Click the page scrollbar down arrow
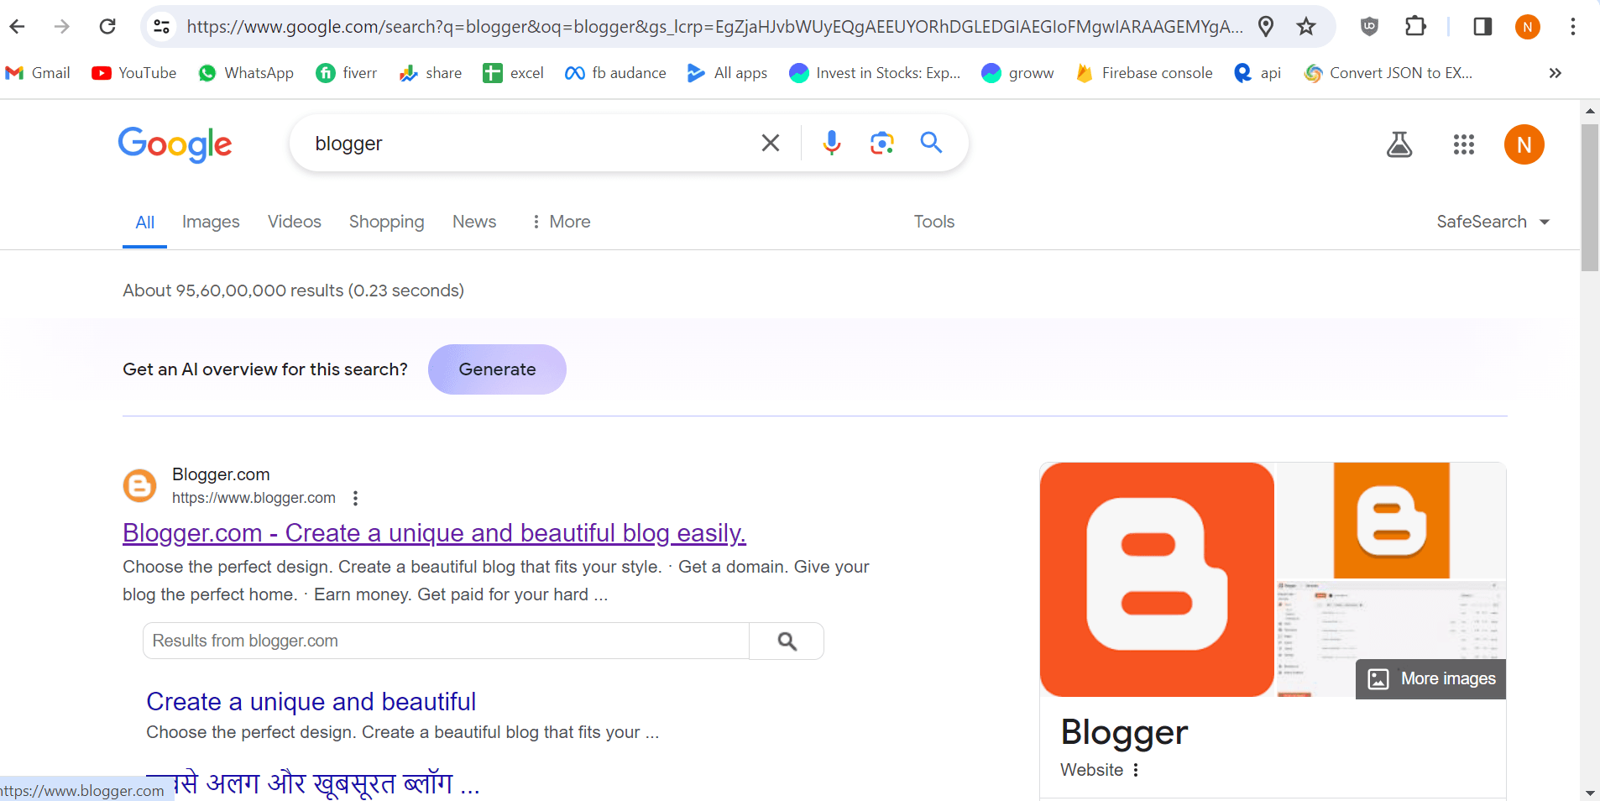This screenshot has width=1600, height=801. click(x=1590, y=793)
